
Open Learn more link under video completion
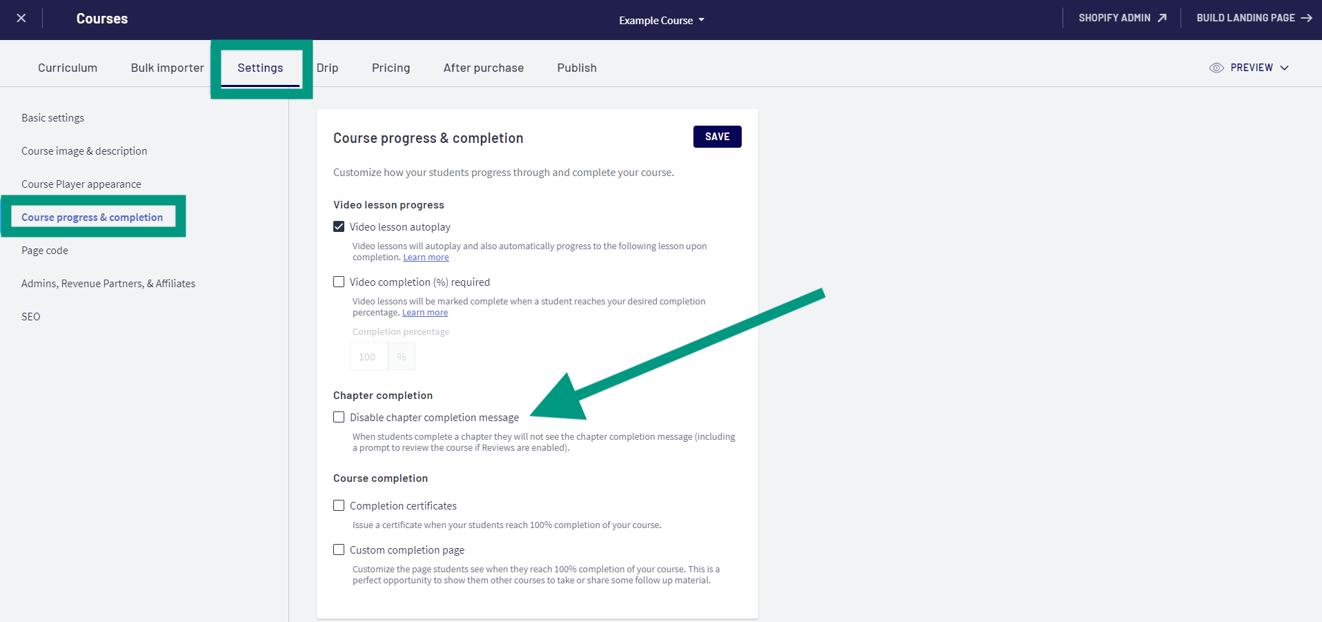425,313
